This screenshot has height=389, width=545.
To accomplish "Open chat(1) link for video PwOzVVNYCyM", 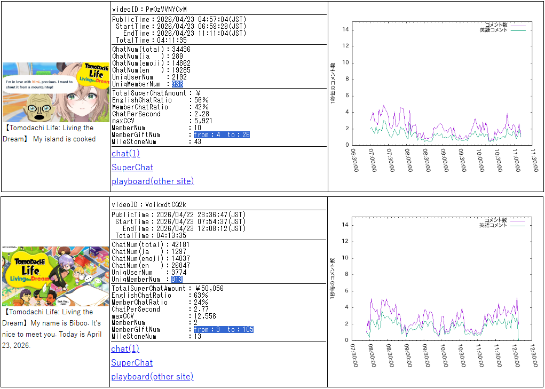I will click(125, 154).
